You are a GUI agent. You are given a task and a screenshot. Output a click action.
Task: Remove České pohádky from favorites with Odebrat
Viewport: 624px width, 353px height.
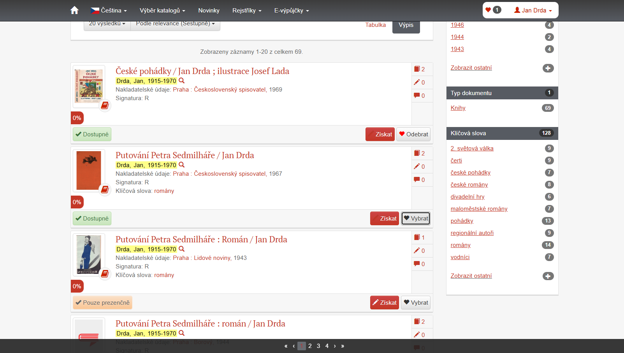pyautogui.click(x=413, y=134)
